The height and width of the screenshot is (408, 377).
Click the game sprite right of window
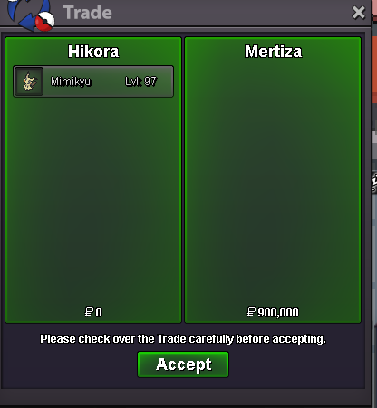pyautogui.click(x=374, y=182)
